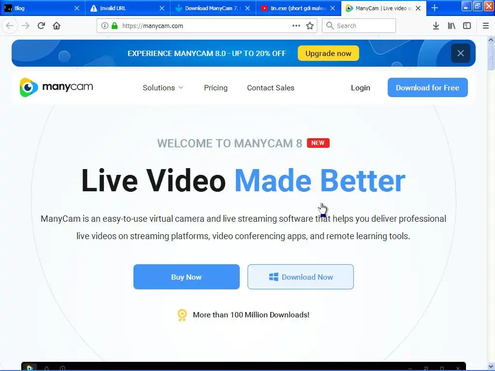Click "More than 100 Million Downloads!" text

251,315
